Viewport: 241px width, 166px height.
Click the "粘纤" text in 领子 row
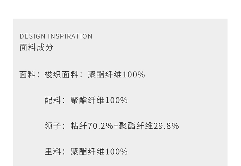coord(79,126)
